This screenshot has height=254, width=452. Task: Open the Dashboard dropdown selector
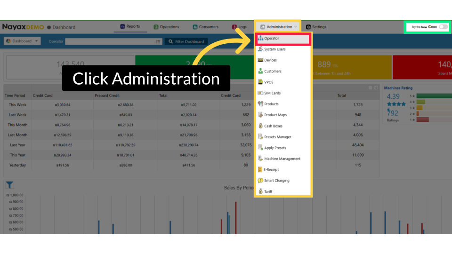tap(22, 41)
